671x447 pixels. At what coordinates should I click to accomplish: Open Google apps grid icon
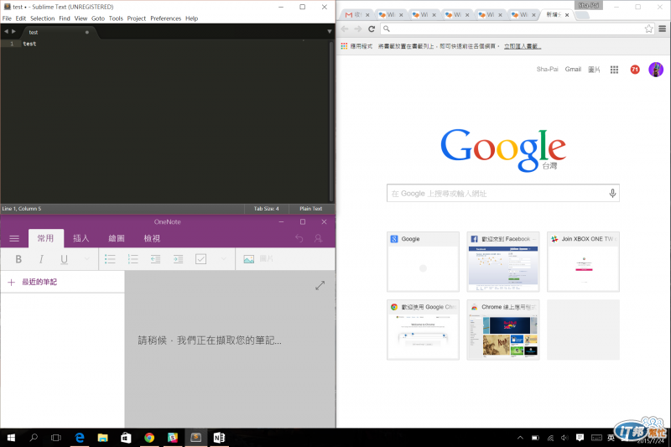[614, 70]
